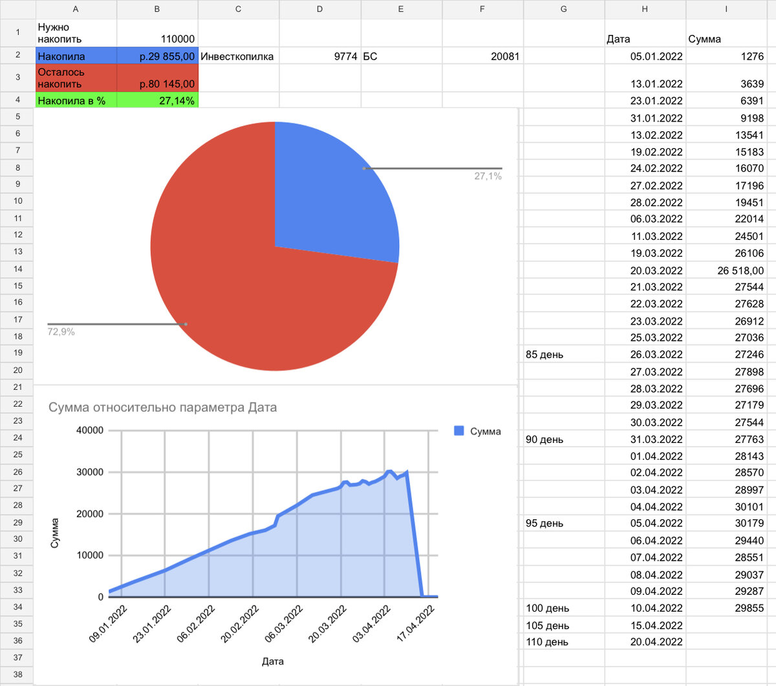Select column A header
Image resolution: width=776 pixels, height=686 pixels.
pos(76,9)
